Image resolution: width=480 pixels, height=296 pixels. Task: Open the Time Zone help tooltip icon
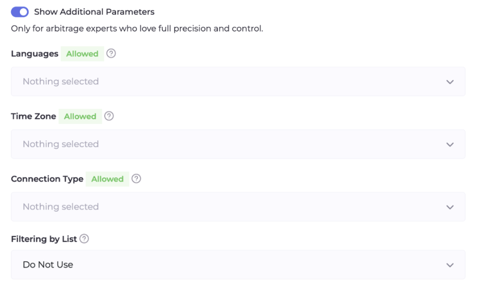click(x=109, y=116)
